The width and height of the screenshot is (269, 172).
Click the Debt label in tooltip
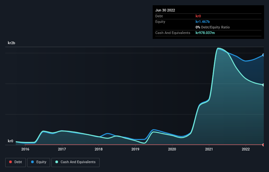tap(159, 16)
